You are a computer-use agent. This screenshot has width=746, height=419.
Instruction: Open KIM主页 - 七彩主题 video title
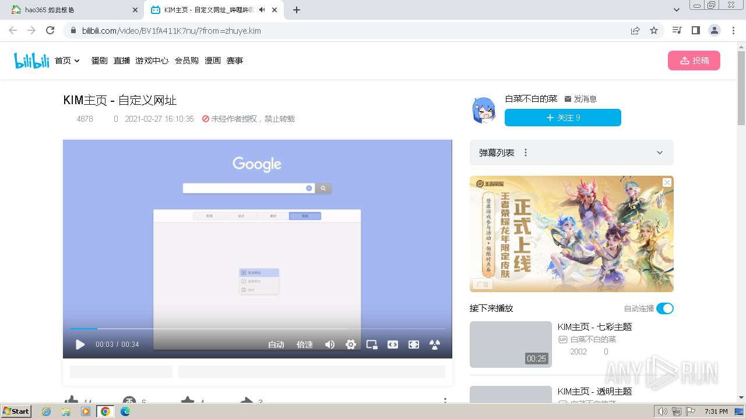click(x=594, y=327)
